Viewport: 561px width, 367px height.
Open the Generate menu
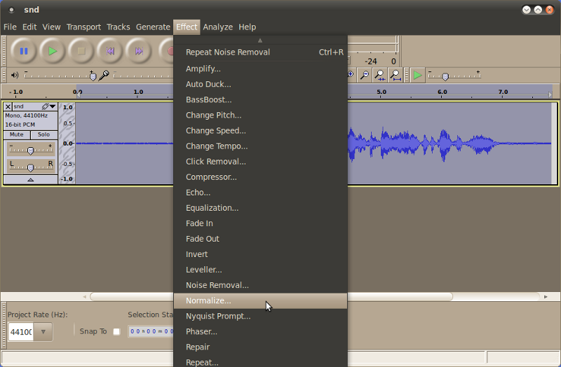[153, 27]
